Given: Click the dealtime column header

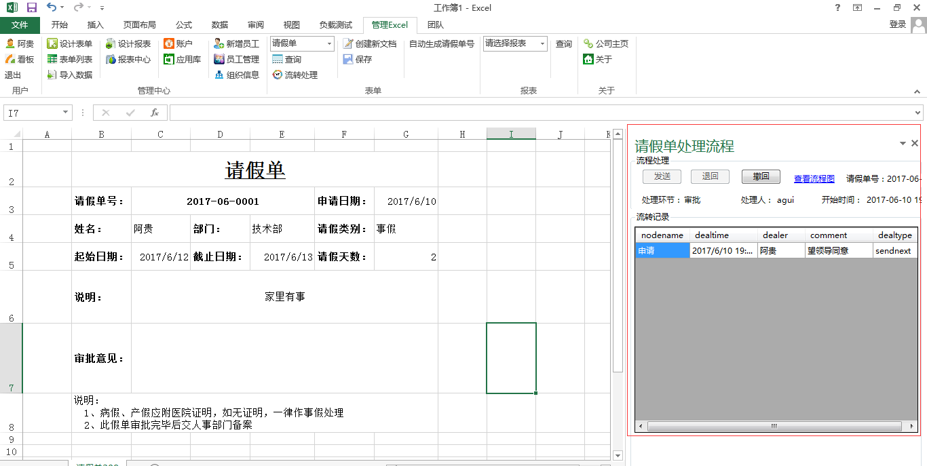Looking at the screenshot, I should pyautogui.click(x=723, y=235).
